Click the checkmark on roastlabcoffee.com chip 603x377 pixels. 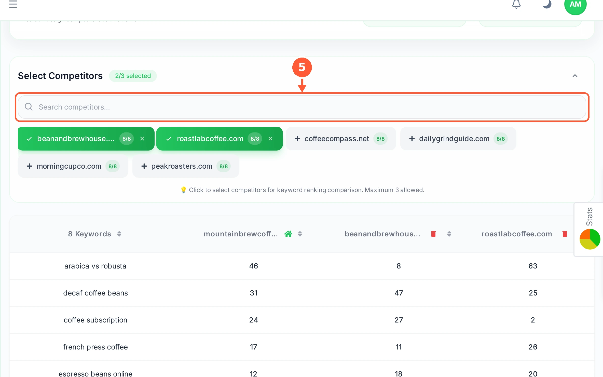(x=169, y=139)
